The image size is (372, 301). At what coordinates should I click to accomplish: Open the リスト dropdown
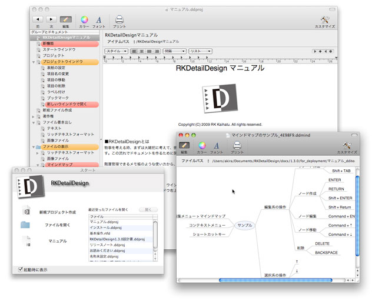point(201,51)
